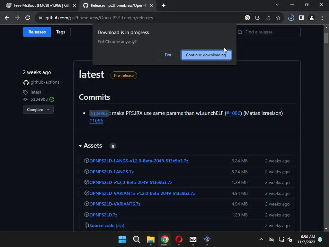Launch Opera from taskbar
This screenshot has height=247, width=329.
point(179,239)
